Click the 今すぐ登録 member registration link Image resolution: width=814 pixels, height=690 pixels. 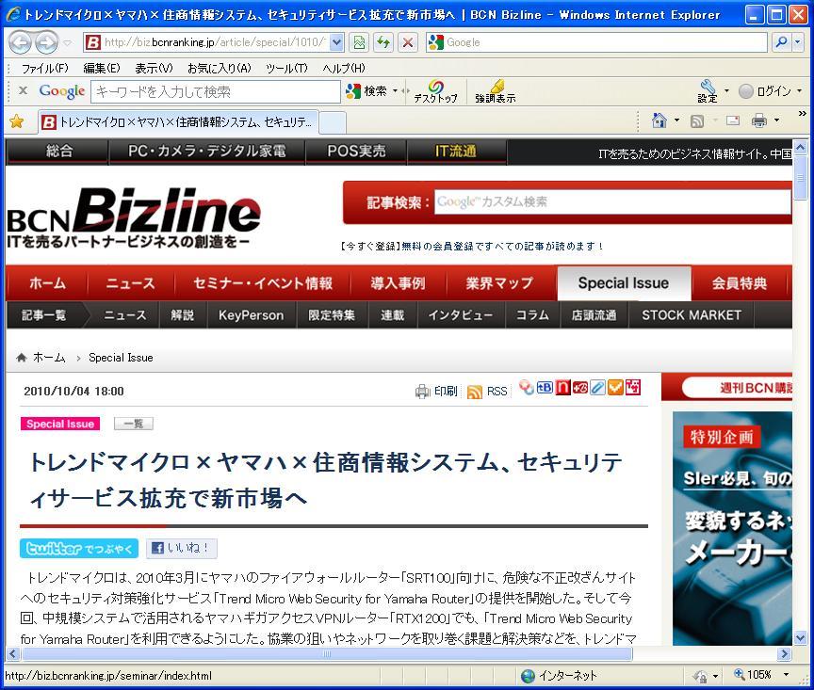coord(472,246)
